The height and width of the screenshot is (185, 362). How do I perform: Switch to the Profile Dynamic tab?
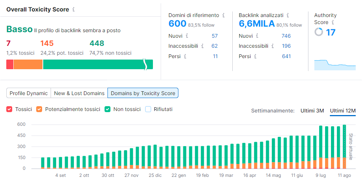coord(29,93)
